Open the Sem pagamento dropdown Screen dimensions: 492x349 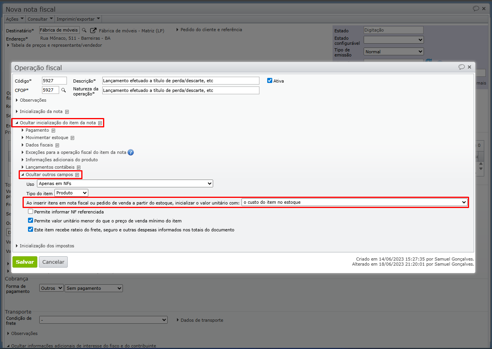click(x=94, y=288)
